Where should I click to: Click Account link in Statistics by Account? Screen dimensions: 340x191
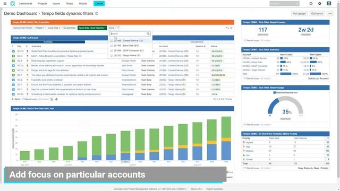[x=324, y=79]
